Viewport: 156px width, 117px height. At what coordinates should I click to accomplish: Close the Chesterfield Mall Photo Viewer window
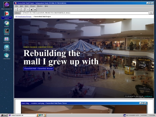pyautogui.click(x=145, y=103)
